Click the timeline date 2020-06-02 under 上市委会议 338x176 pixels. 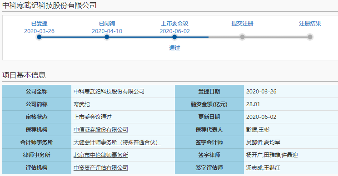click(174, 31)
